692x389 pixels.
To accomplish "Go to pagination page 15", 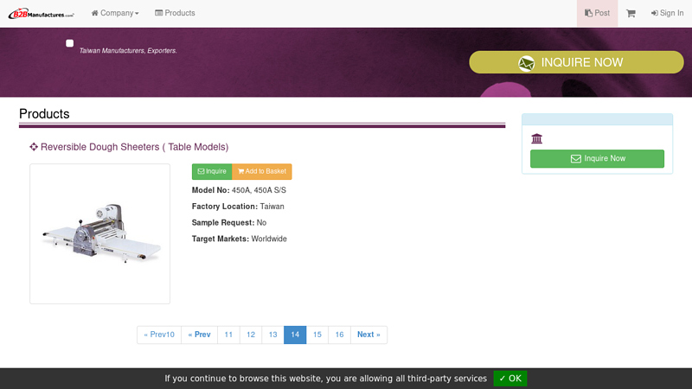I will [x=317, y=335].
